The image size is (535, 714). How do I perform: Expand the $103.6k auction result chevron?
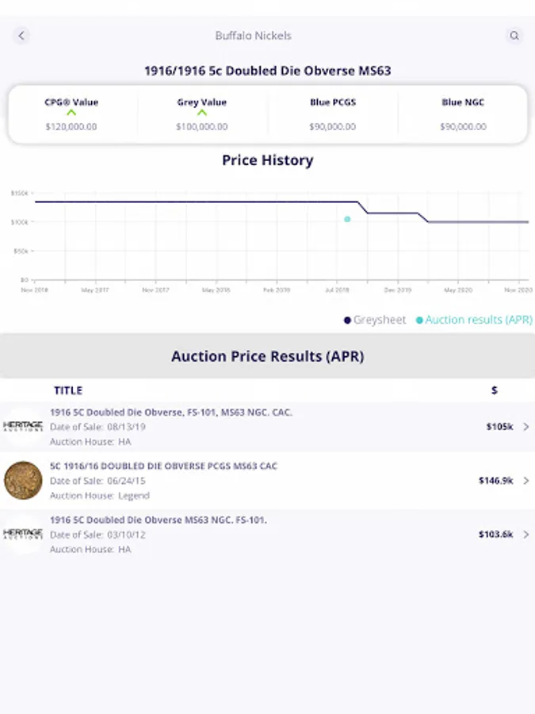pos(526,534)
